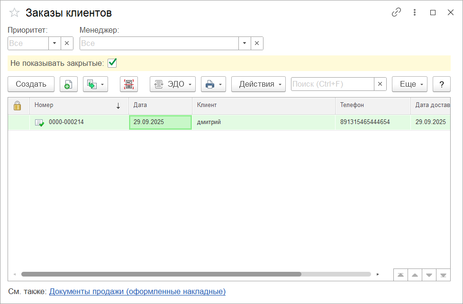Image resolution: width=463 pixels, height=304 pixels.
Task: Expand the Менеджер dropdown list
Action: click(x=245, y=44)
